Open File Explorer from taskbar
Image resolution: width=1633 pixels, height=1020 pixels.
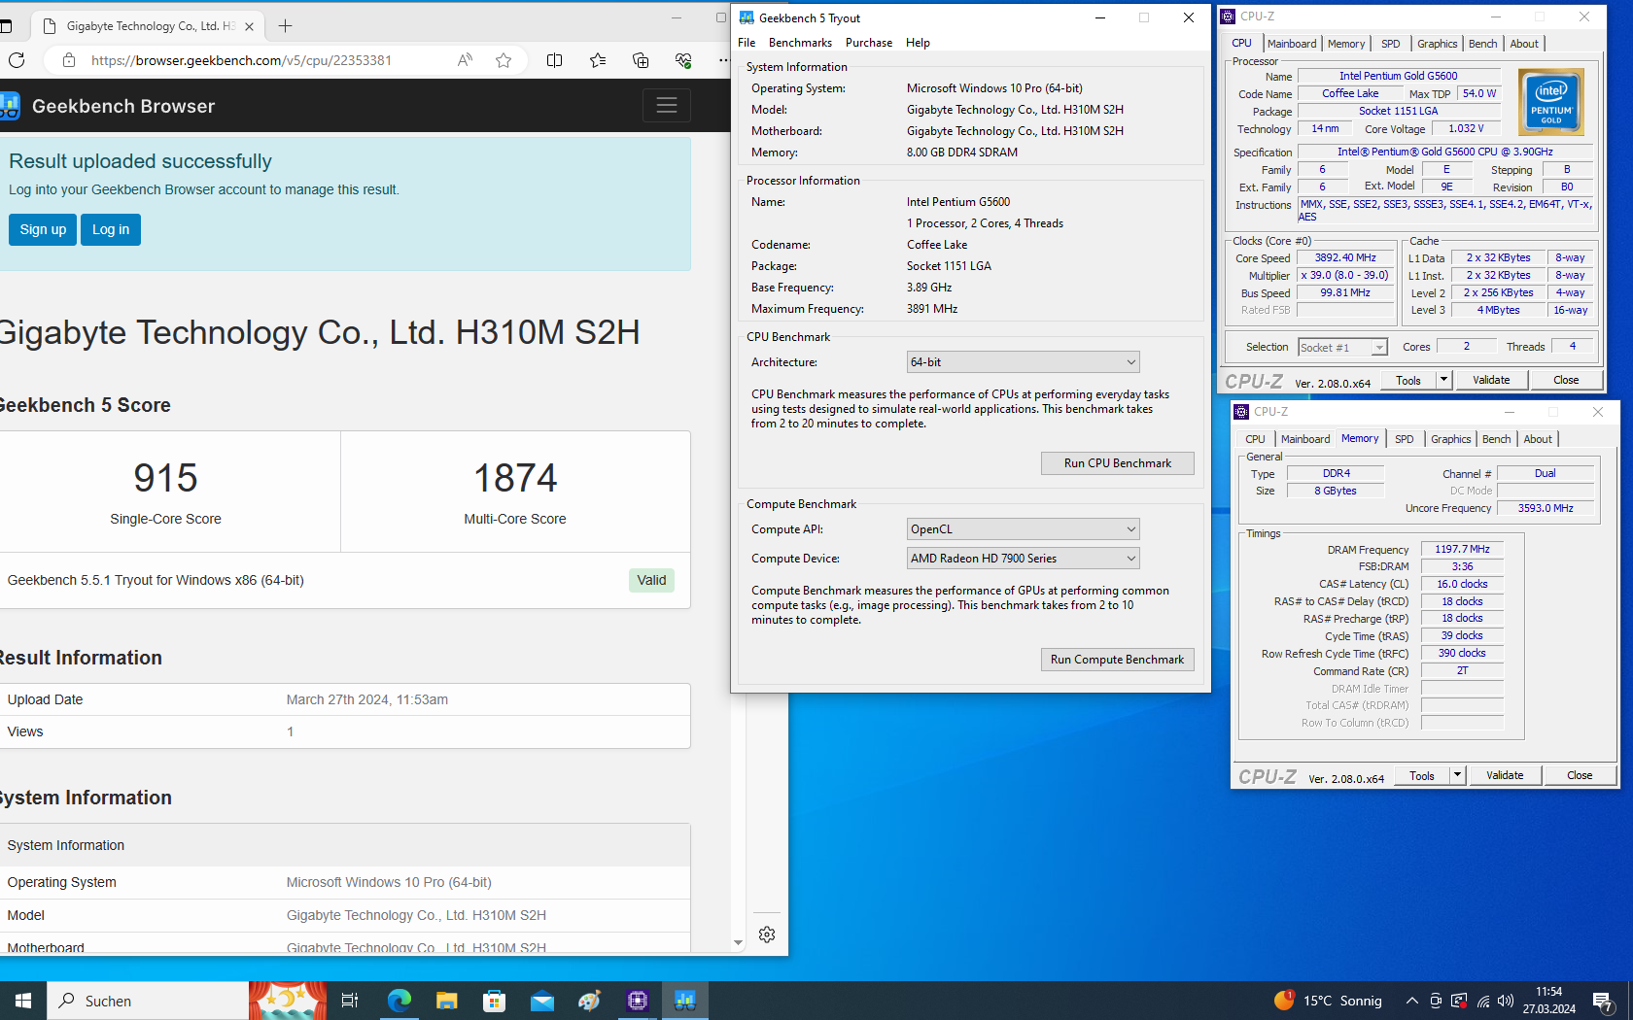(446, 1001)
